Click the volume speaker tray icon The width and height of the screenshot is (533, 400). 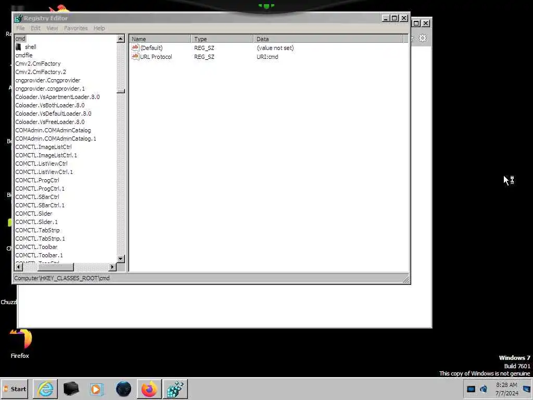[x=484, y=389]
